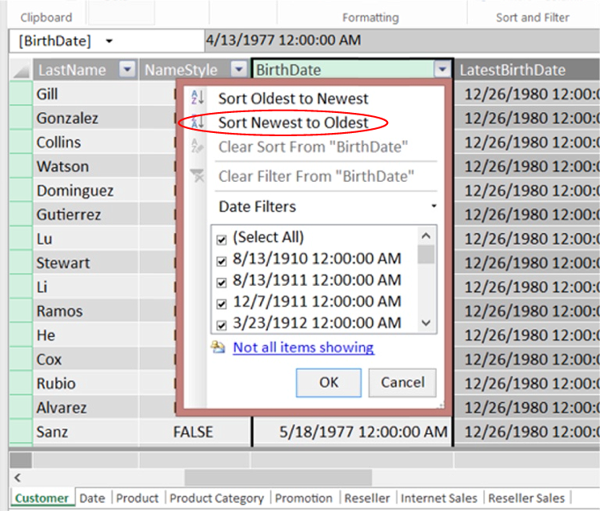Select the Sanz last name cell

coord(86,432)
